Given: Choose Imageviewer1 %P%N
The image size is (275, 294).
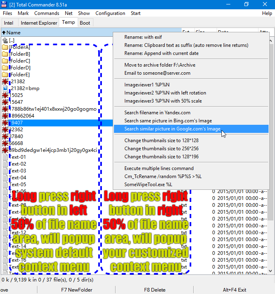Looking at the screenshot, I should (x=191, y=85).
